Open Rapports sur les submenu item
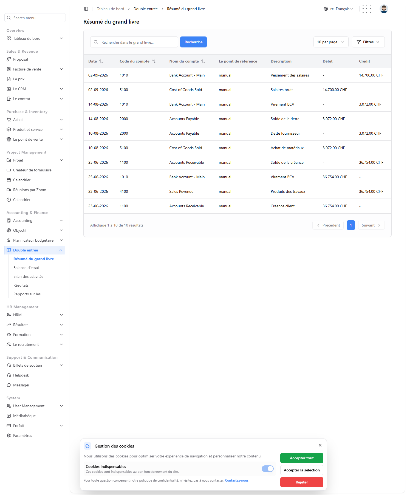This screenshot has height=495, width=407. [x=27, y=294]
